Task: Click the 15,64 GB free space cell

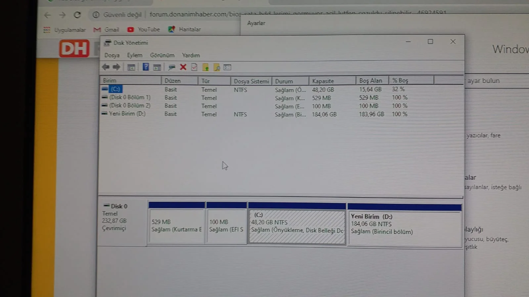Action: (x=370, y=89)
